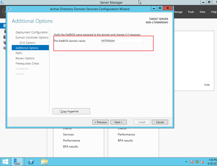Click the wizard title bar icon
The image size is (217, 166).
10,9
